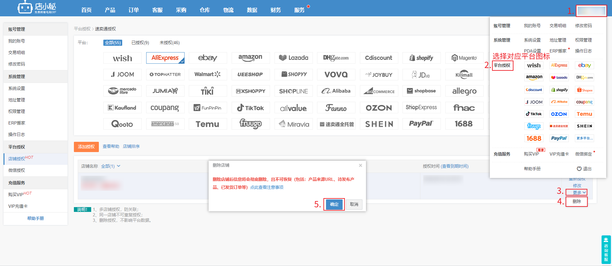Click the 删除 option under 更多
Screen dimensions: 612x266
click(576, 201)
